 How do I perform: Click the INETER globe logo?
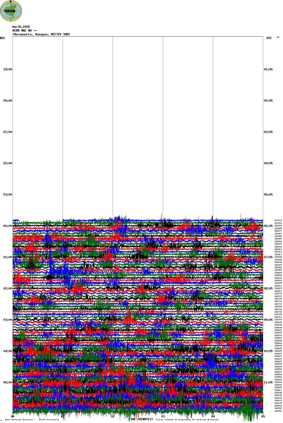pyautogui.click(x=11, y=11)
